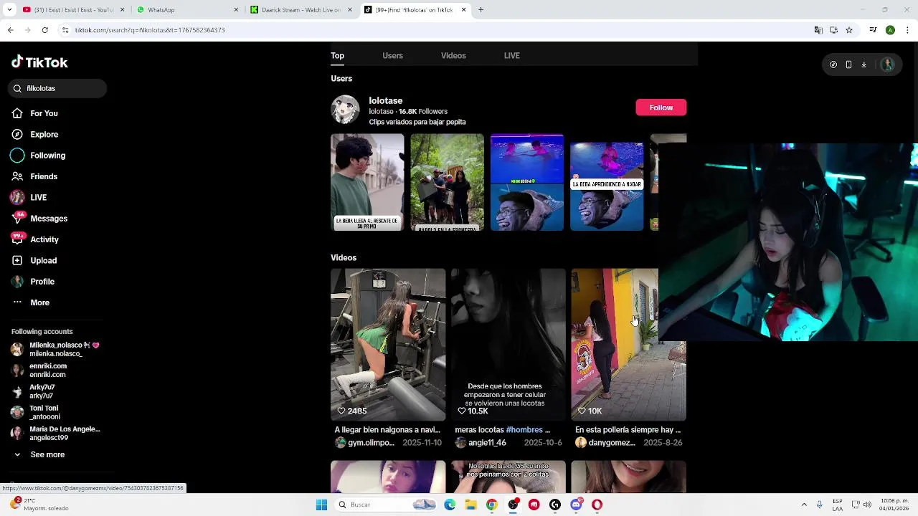Click the taskbar Buscar search box
This screenshot has width=918, height=516.
coord(386,505)
